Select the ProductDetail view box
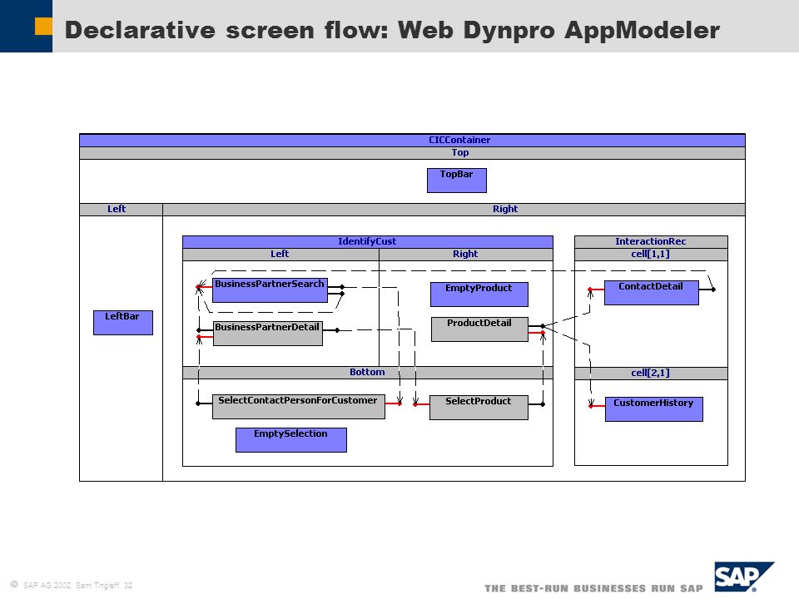The width and height of the screenshot is (799, 599). 479,329
